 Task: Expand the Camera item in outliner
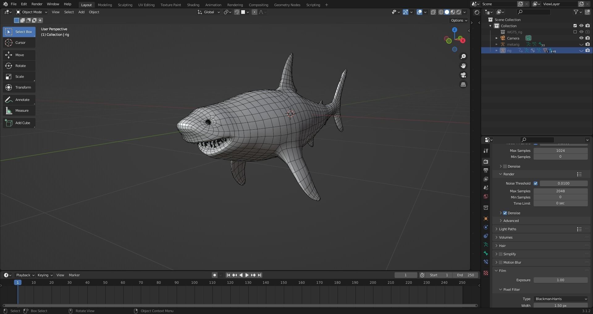pos(497,38)
